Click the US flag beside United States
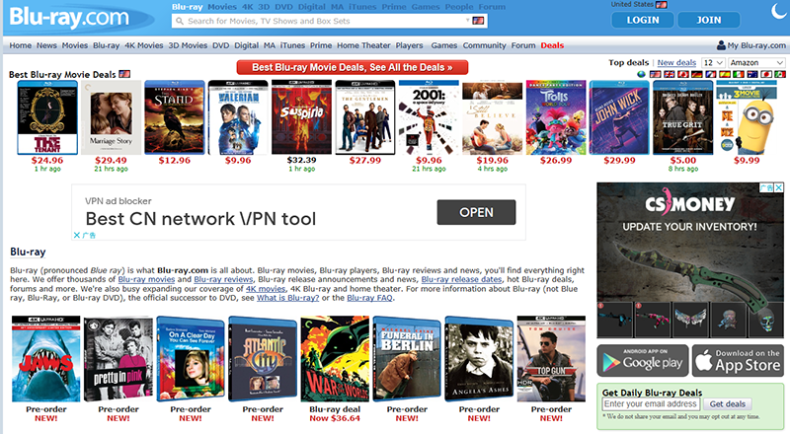This screenshot has height=434, width=790. 662,5
